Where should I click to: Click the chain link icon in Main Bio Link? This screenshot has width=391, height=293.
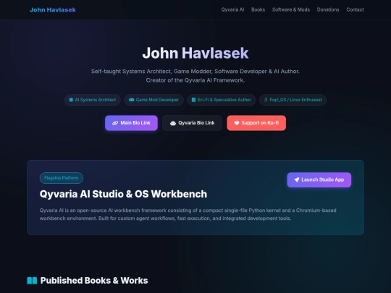coord(115,123)
